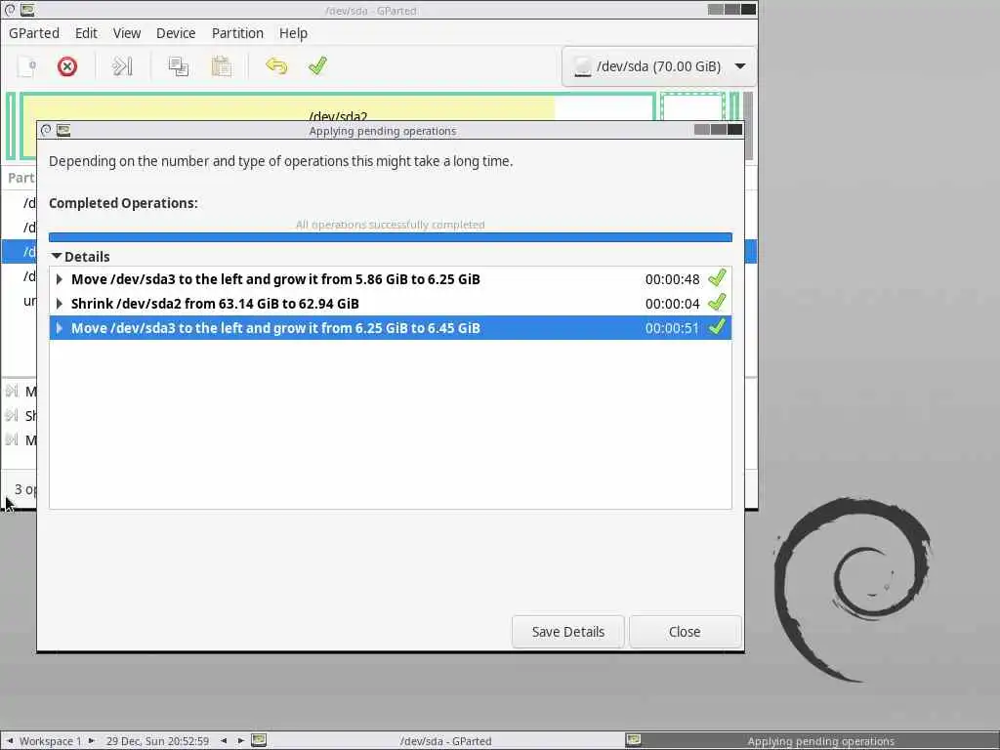Collapse the Details section expander
1000x750 pixels.
coord(57,257)
